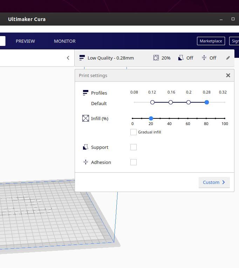Set infill slider to the 80 tick
This screenshot has height=268, width=239.
[206, 118]
